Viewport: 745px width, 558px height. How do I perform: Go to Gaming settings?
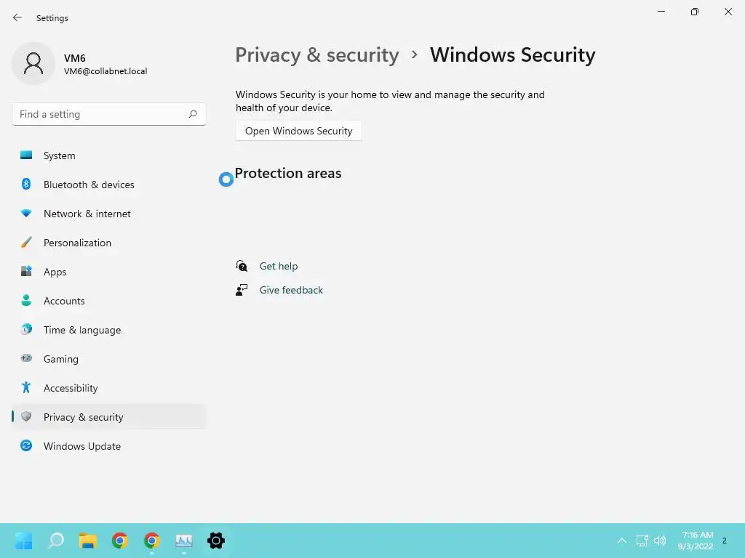pyautogui.click(x=109, y=359)
